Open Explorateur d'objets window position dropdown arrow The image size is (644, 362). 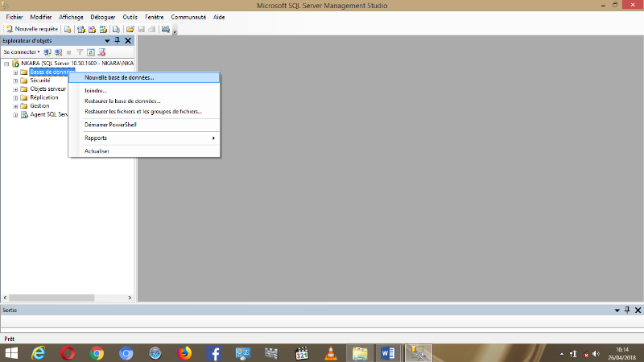(x=107, y=41)
